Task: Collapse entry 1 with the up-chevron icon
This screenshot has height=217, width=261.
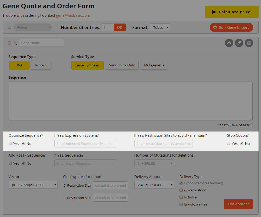Action: tap(229, 43)
